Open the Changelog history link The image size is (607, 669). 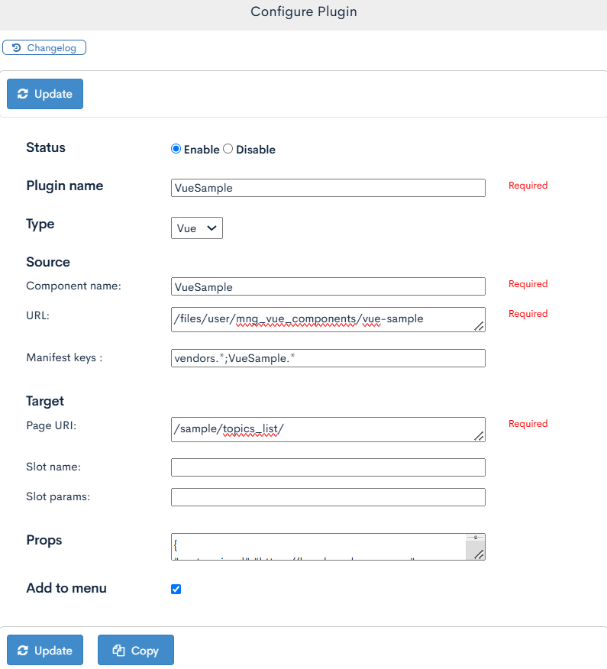(x=44, y=48)
